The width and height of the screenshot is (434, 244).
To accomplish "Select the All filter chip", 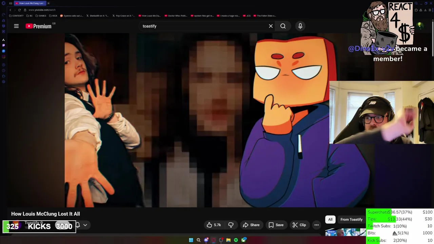I will coord(330,220).
